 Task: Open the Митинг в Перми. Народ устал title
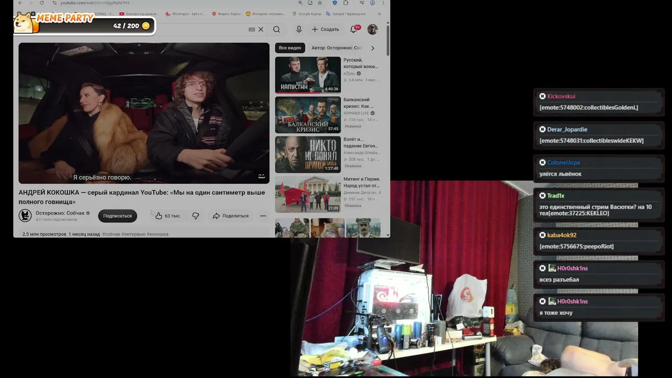pyautogui.click(x=362, y=182)
